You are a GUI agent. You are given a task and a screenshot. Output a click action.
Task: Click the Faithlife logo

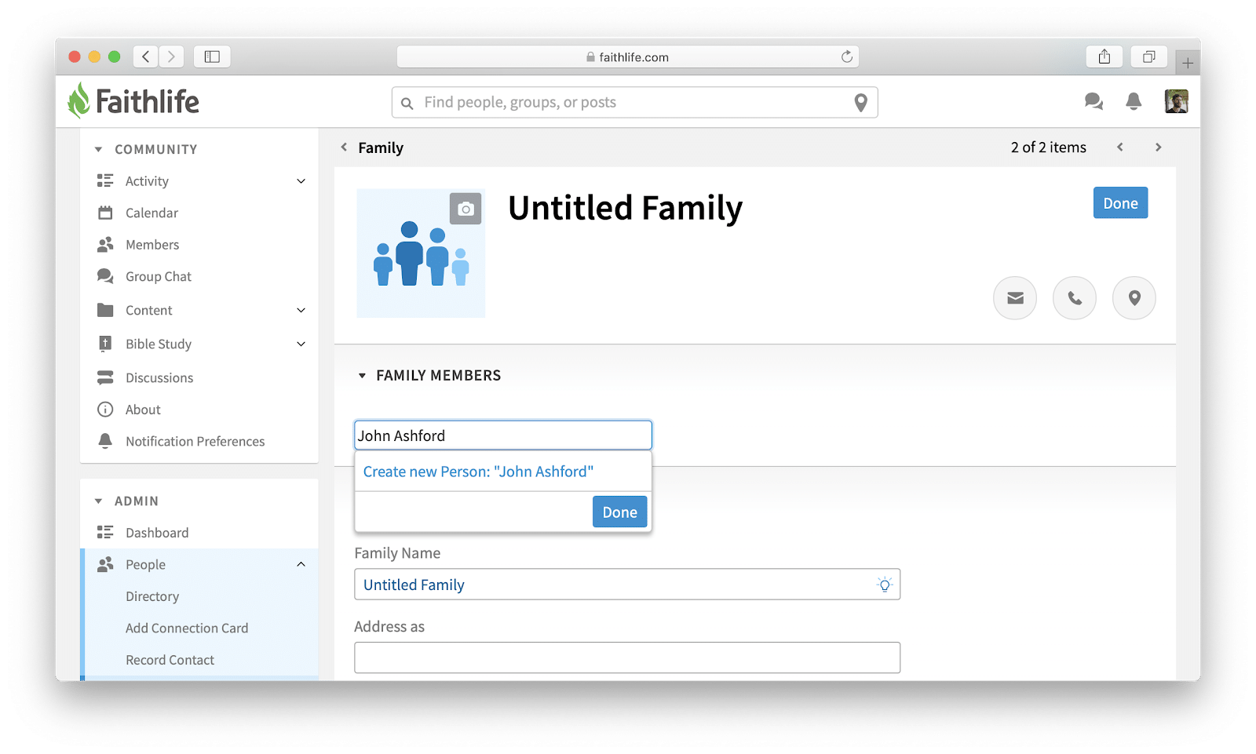tap(133, 101)
